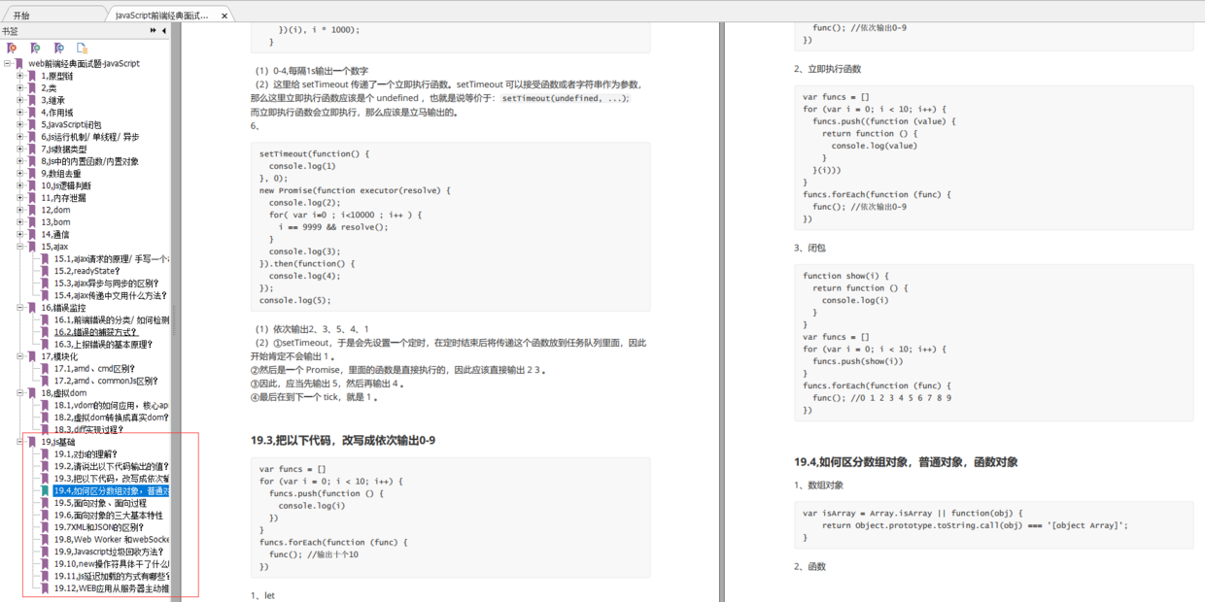Open bookmark 18.2,虚拟dom转换成真实dom
The width and height of the screenshot is (1205, 602).
pyautogui.click(x=112, y=418)
